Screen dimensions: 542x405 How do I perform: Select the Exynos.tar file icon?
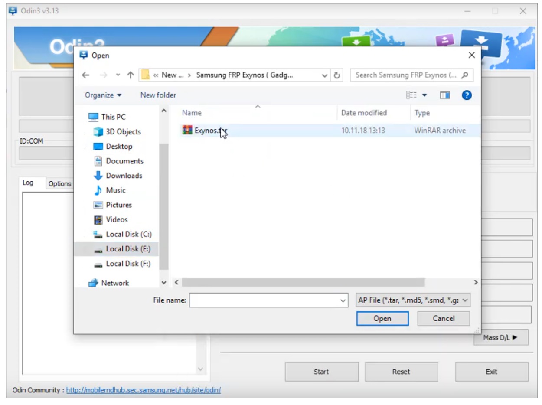pyautogui.click(x=187, y=131)
